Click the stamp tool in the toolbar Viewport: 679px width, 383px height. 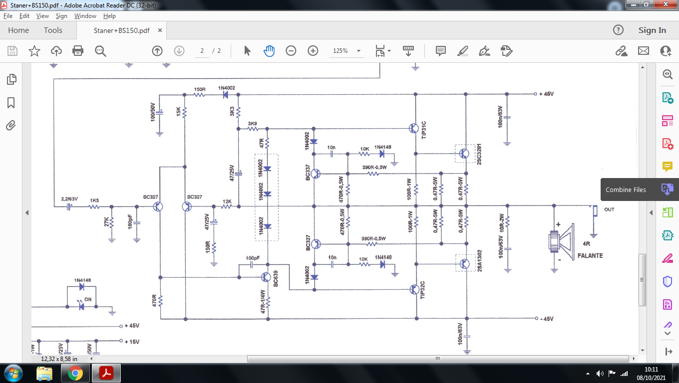click(506, 51)
